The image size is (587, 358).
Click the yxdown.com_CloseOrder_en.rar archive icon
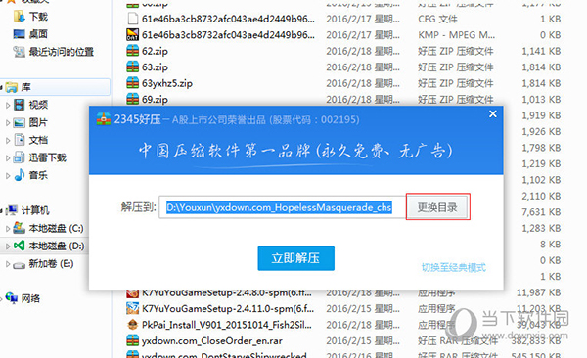pos(132,340)
